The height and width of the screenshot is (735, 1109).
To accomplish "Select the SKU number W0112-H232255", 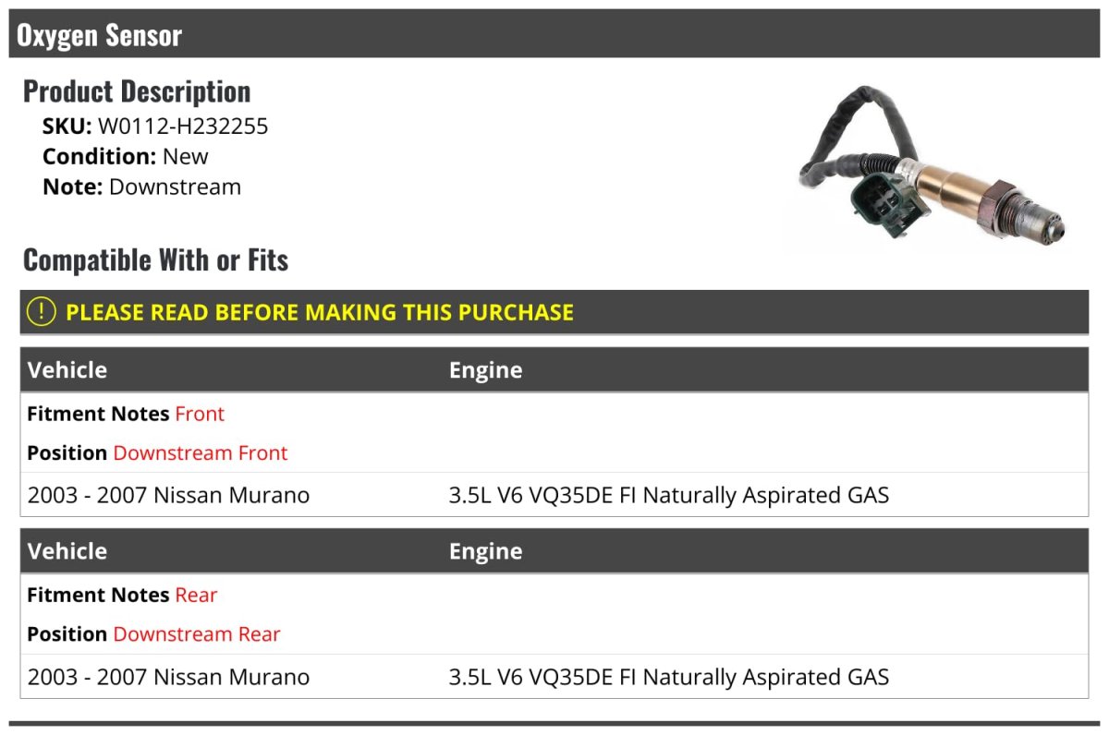I will [x=183, y=127].
